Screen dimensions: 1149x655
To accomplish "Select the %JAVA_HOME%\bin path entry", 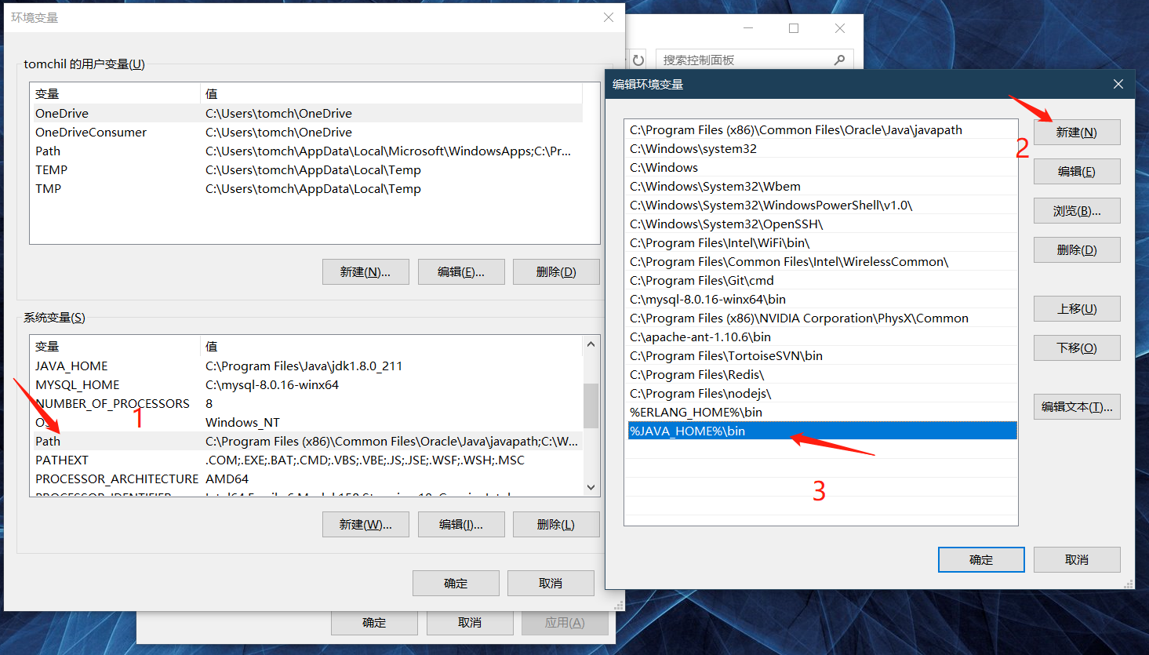I will point(820,431).
